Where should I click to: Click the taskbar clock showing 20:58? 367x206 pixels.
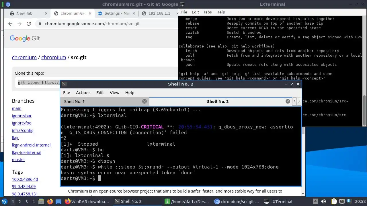click(x=361, y=201)
